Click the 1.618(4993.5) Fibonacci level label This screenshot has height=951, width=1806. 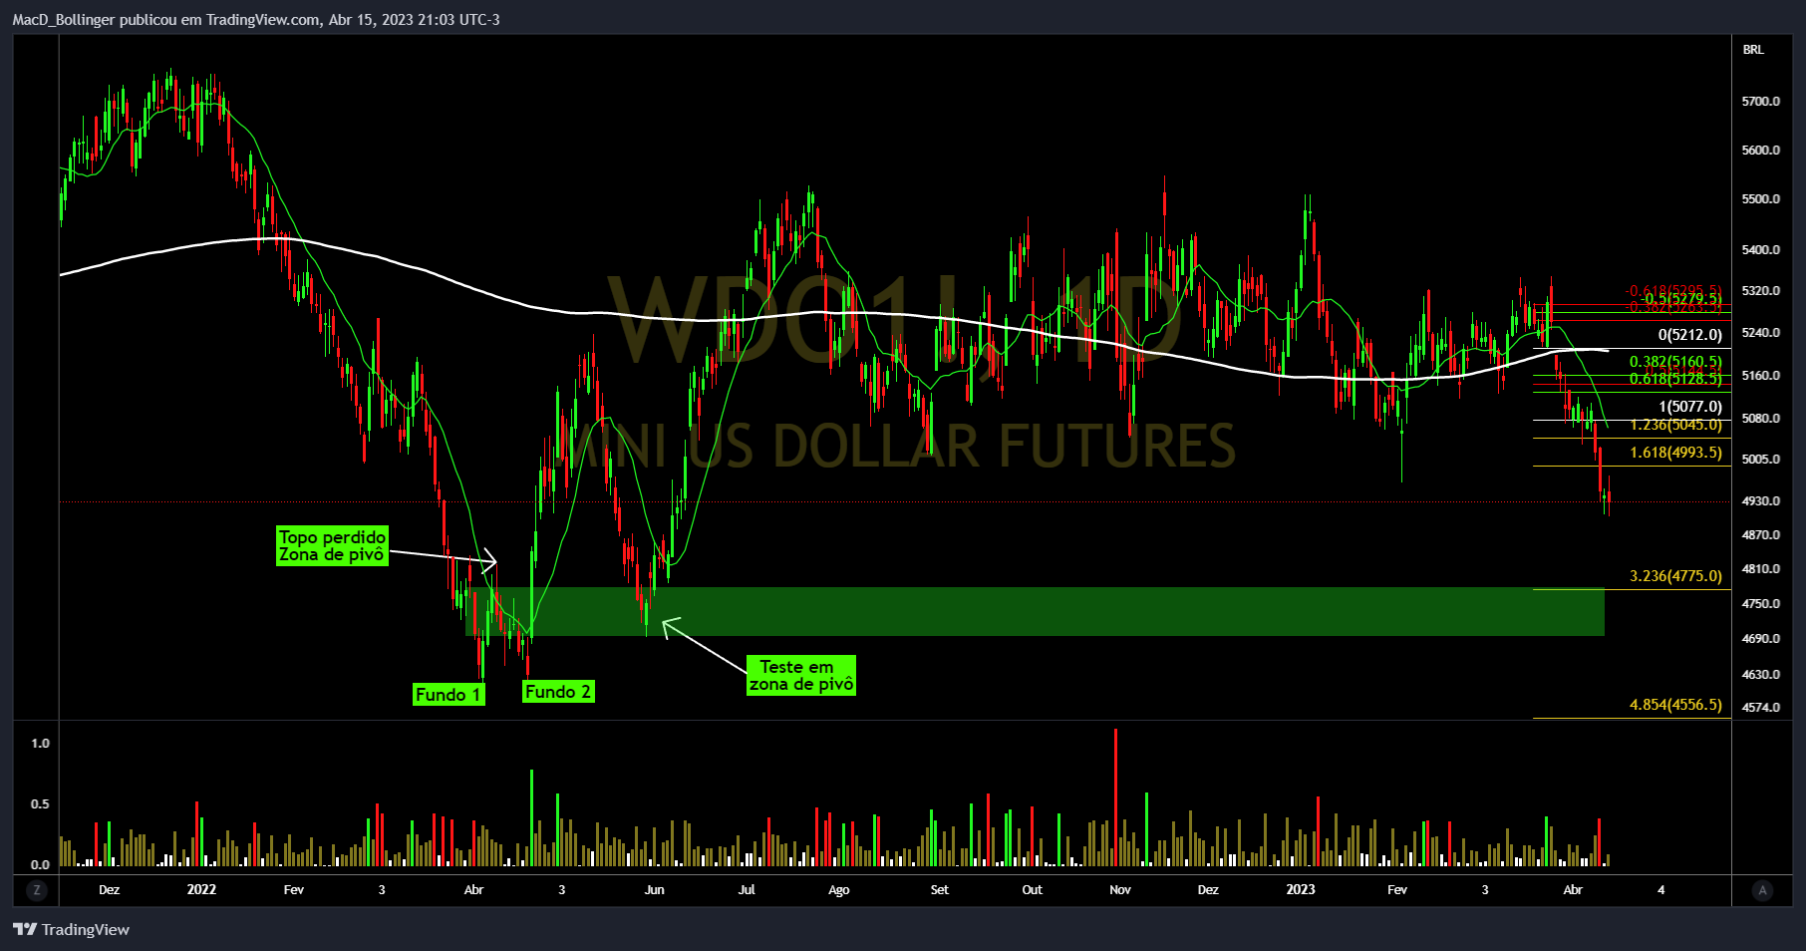[1675, 453]
